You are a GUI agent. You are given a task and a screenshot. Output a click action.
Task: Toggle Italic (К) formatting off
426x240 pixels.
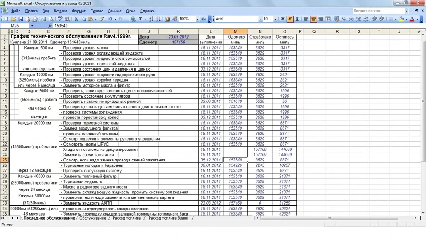pyautogui.click(x=290, y=19)
